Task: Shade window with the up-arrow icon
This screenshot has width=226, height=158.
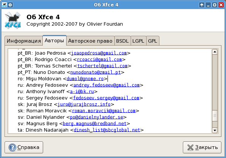Action: [202, 5]
